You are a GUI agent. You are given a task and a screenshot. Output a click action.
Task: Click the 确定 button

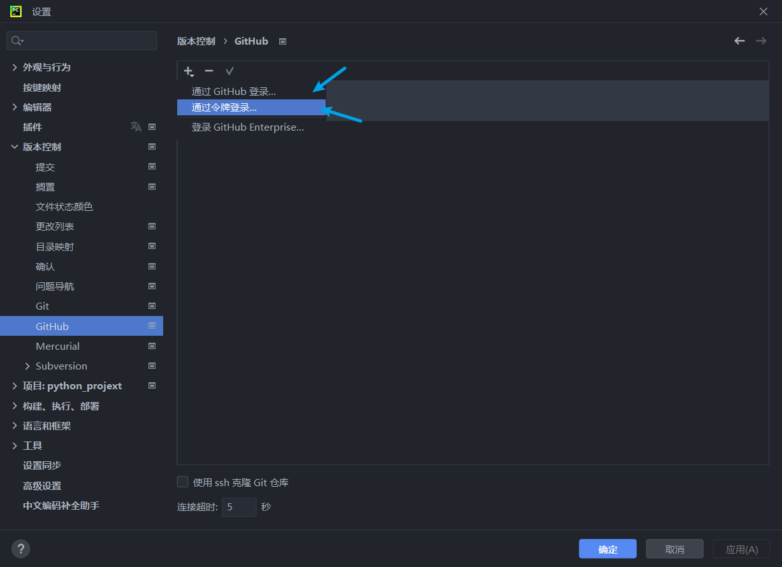[608, 549]
